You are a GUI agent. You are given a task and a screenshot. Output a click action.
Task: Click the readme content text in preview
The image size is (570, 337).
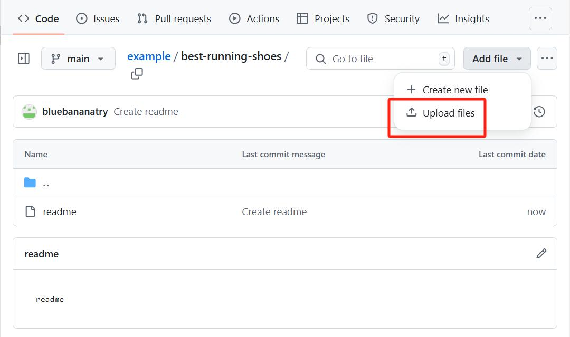50,299
